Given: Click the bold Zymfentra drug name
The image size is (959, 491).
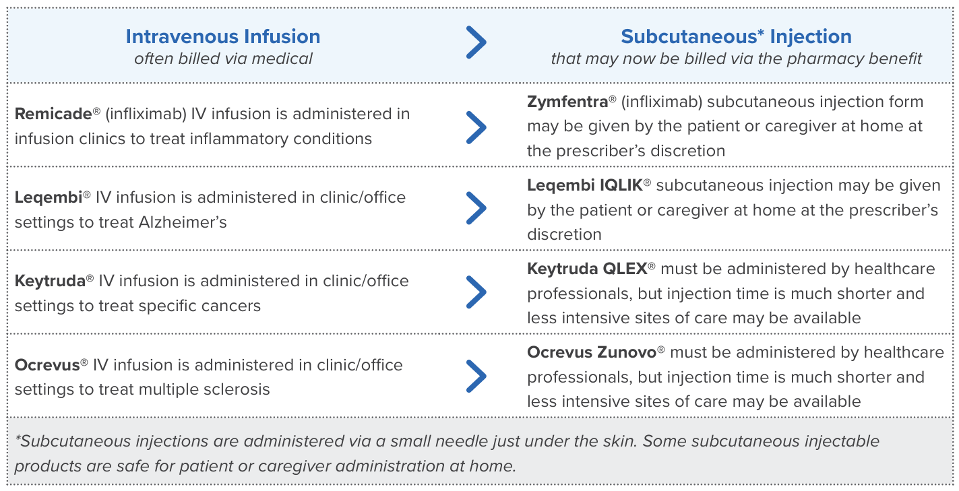Looking at the screenshot, I should pos(567,102).
